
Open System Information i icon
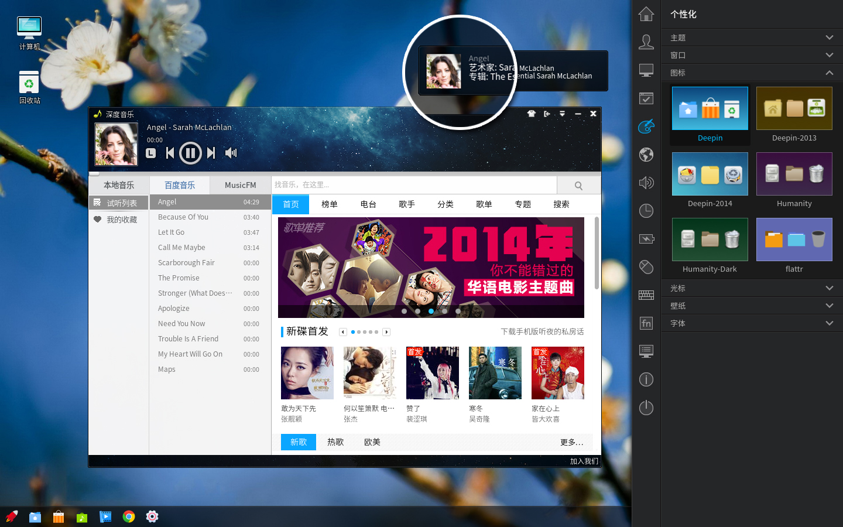[x=646, y=379]
